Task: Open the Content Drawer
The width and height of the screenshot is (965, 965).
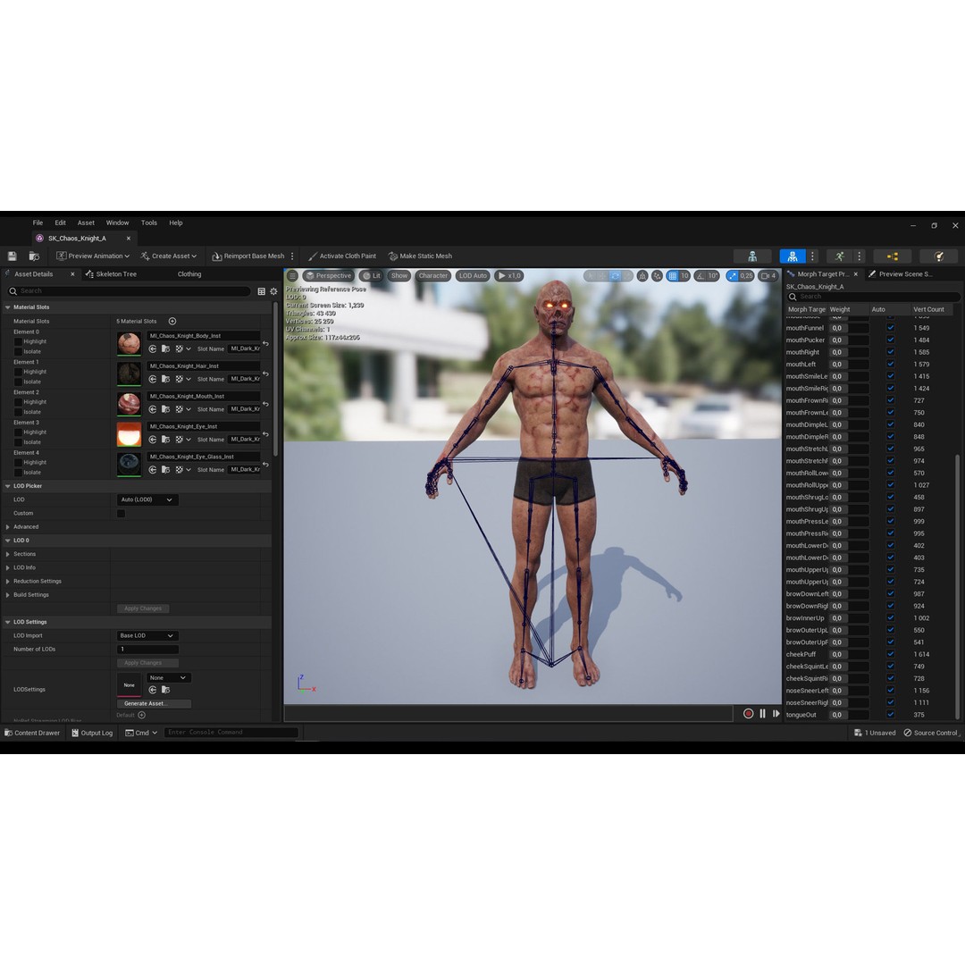Action: pyautogui.click(x=32, y=733)
